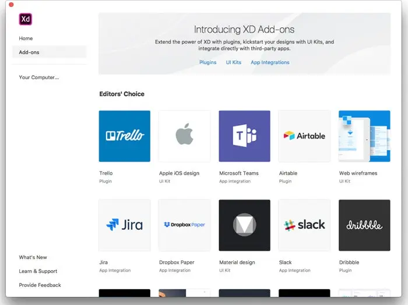Open the Dropbox Paper tile

[x=185, y=225]
